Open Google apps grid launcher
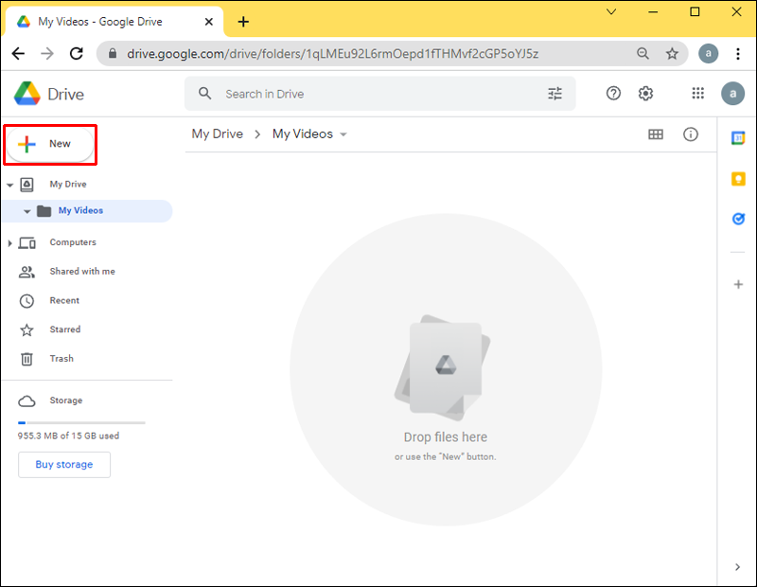Viewport: 757px width, 587px height. (x=698, y=93)
